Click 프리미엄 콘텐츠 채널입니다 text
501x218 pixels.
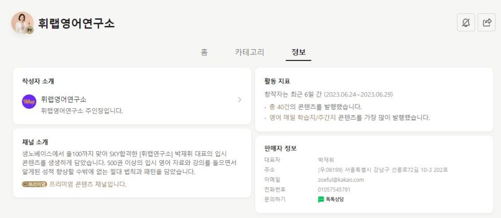[88, 184]
